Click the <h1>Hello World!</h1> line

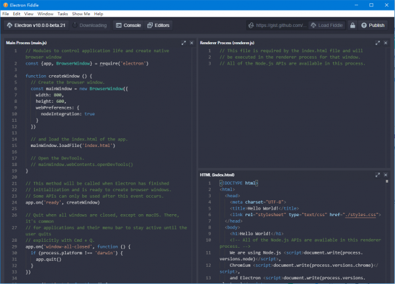tap(257, 233)
